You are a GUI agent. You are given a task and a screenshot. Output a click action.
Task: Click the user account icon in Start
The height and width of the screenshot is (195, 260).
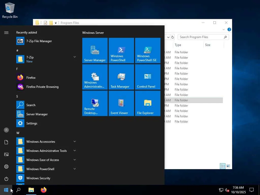coord(6,130)
